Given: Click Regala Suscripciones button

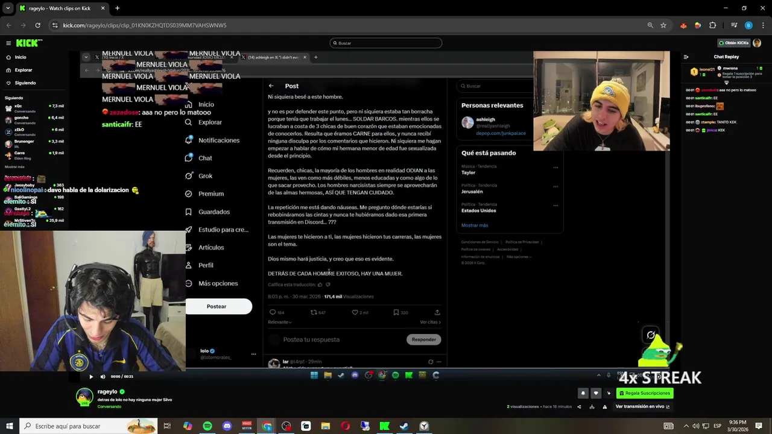Looking at the screenshot, I should [644, 393].
